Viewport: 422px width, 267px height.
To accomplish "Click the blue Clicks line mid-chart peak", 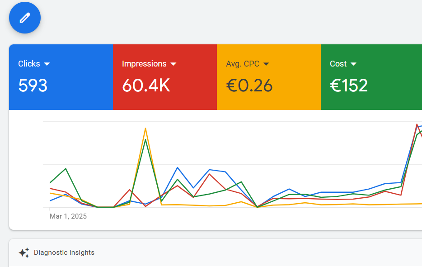I will (177, 167).
